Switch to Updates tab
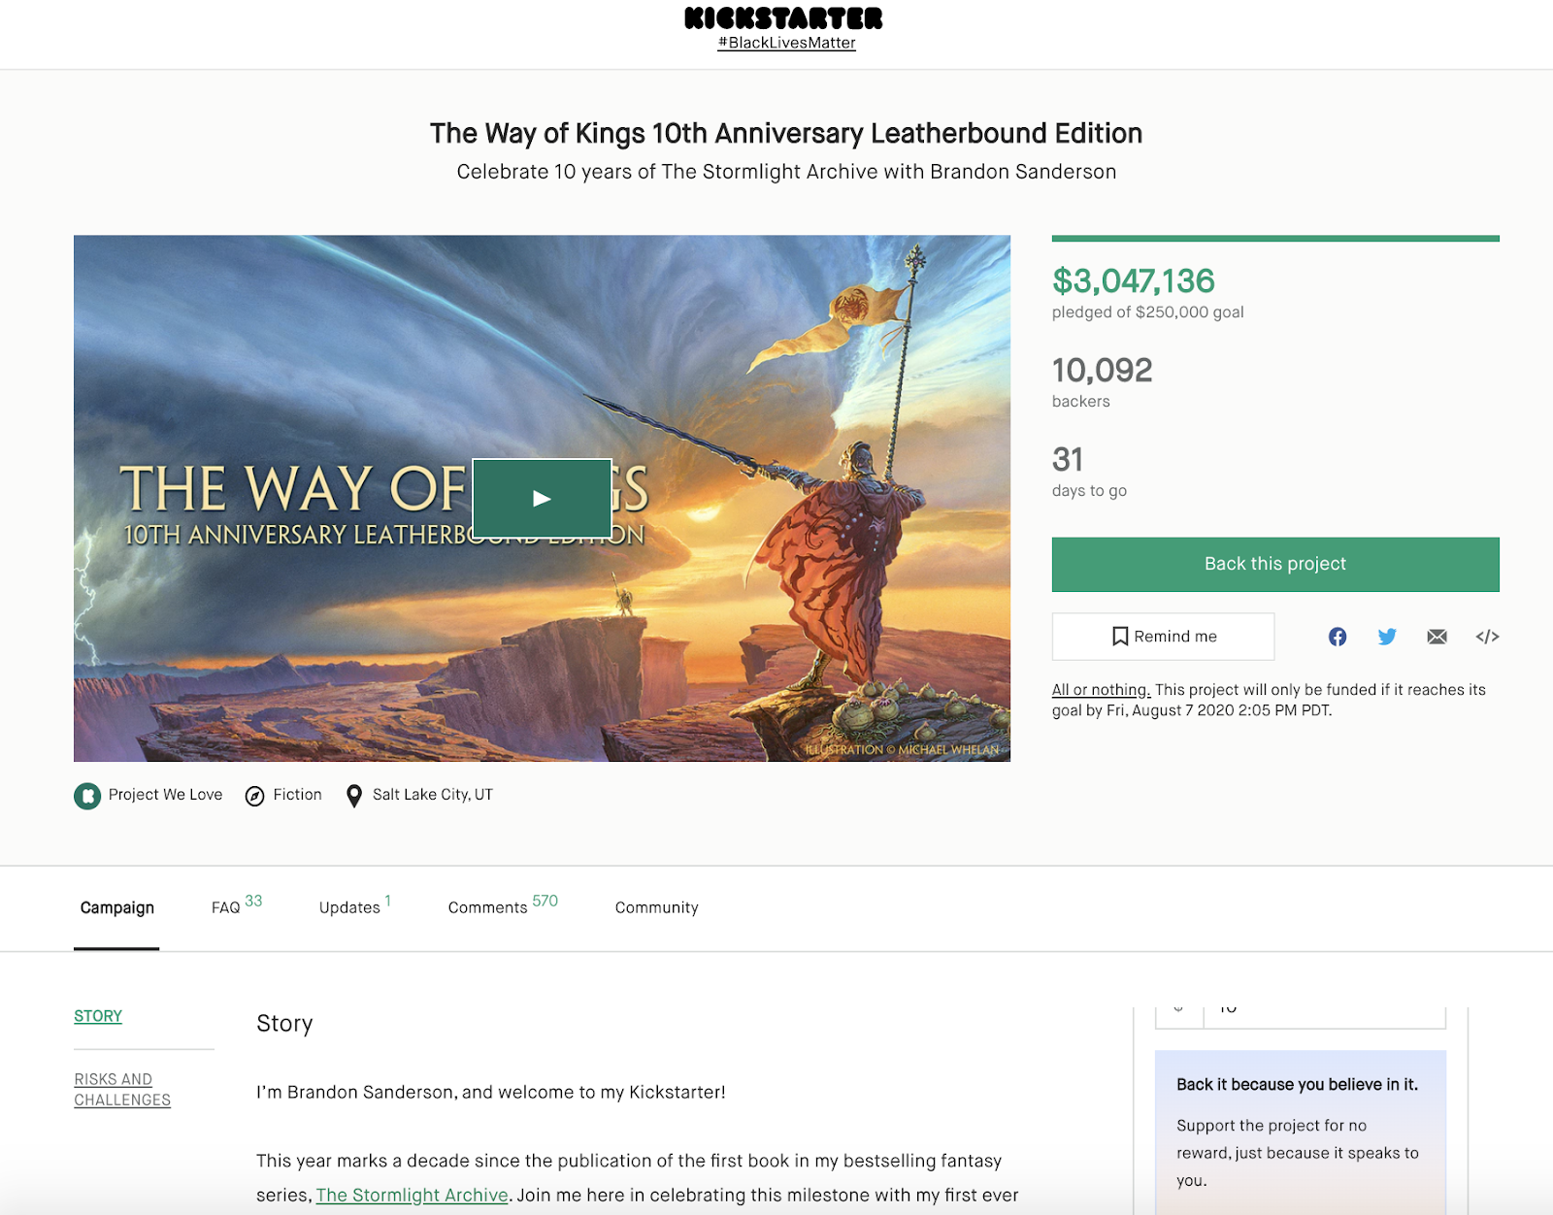1553x1215 pixels. [354, 906]
